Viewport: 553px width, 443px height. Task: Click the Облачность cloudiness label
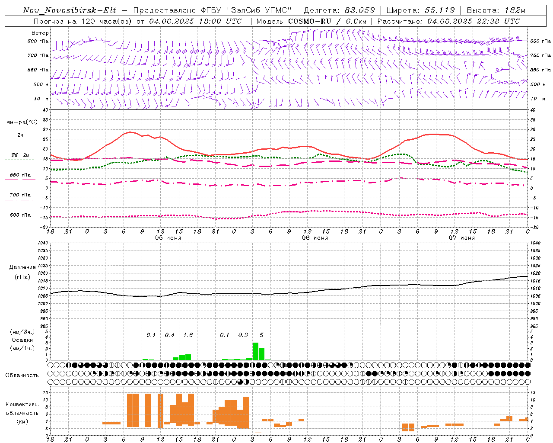tap(22, 376)
